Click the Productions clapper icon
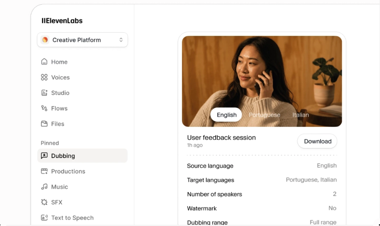 (x=44, y=171)
